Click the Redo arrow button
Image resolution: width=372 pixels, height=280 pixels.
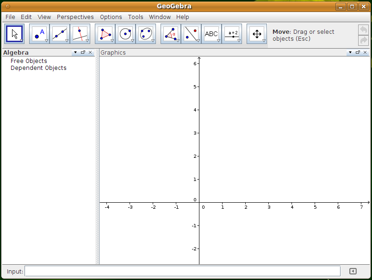pos(363,40)
